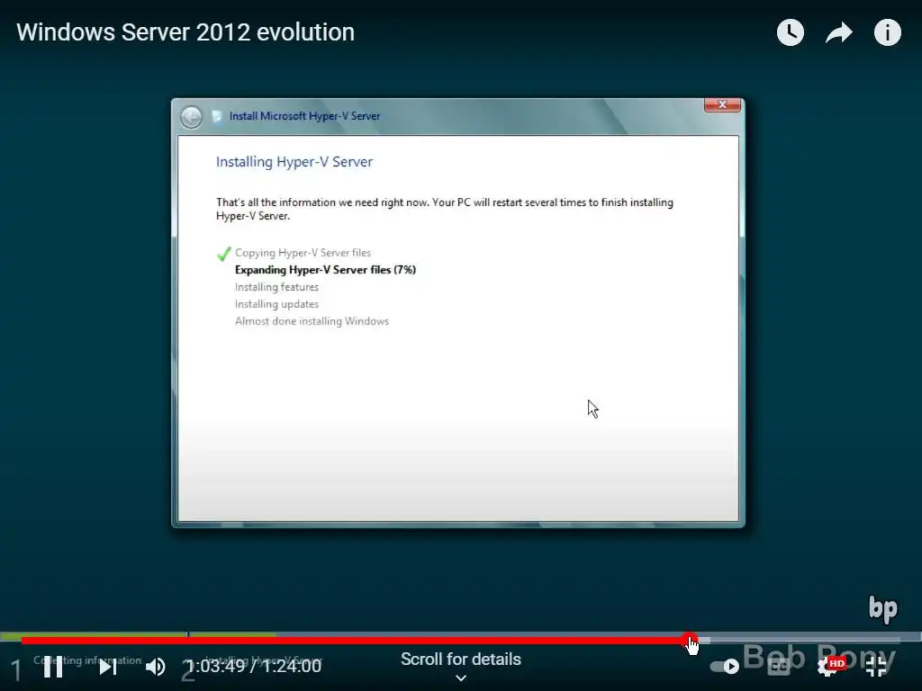Skip to the next video
Viewport: 922px width, 691px height.
[x=108, y=667]
